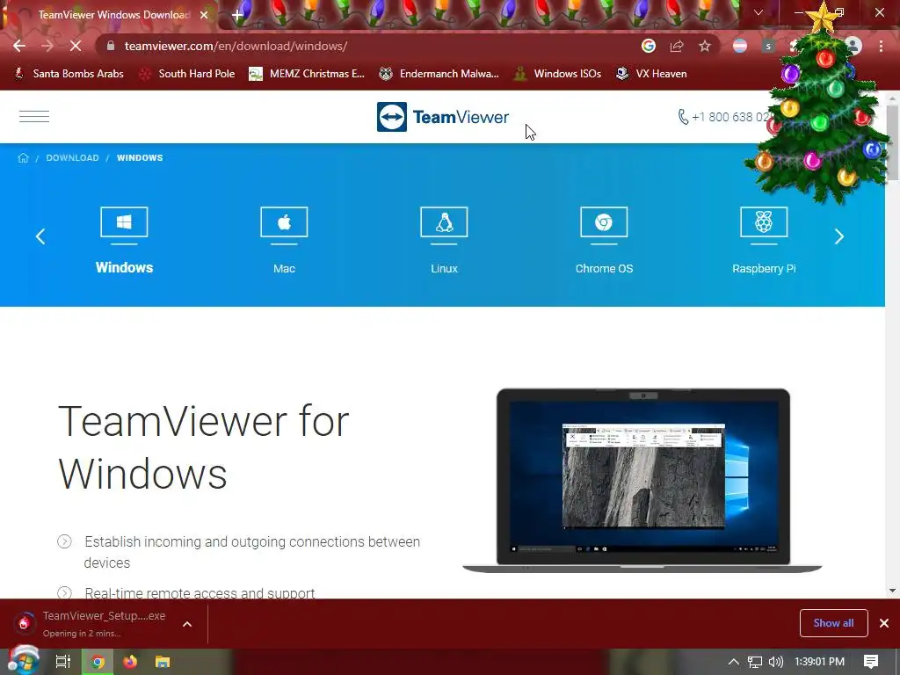Click the share page icon
This screenshot has height=675, width=900.
pos(677,46)
